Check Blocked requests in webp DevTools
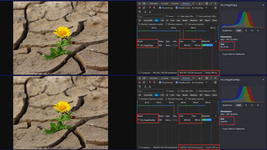This screenshot has height=150, width=267. point(166,99)
